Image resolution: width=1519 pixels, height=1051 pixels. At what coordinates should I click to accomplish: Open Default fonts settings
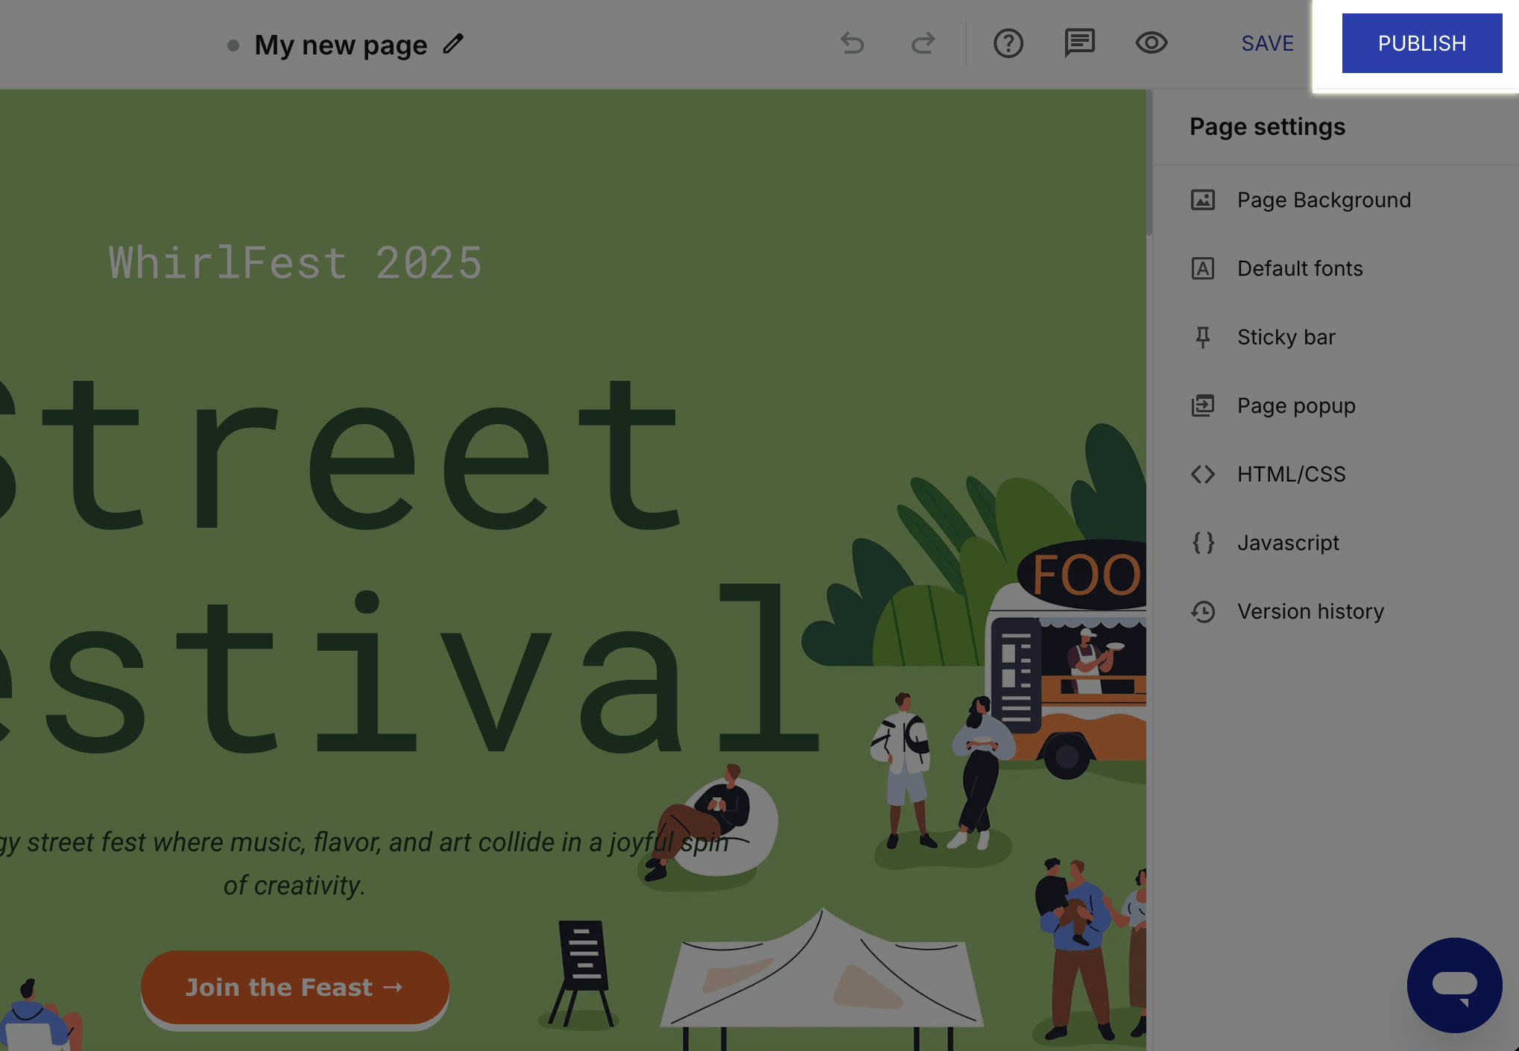coord(1299,268)
